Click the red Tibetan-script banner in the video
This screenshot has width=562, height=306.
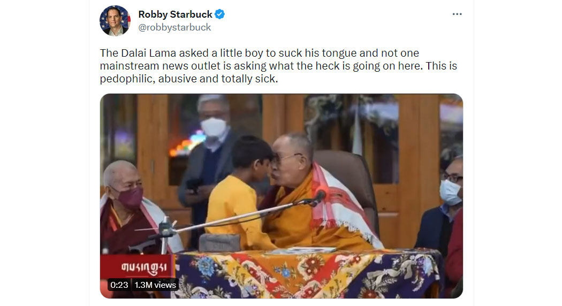(138, 266)
